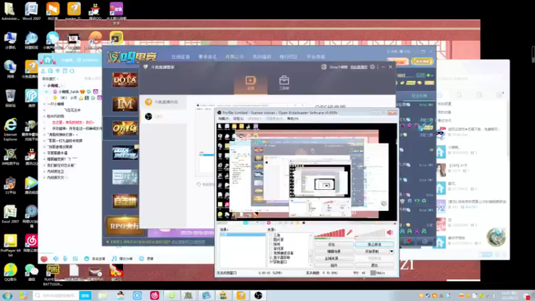Click the search magnifier icon in voice chat toolbar
The image size is (535, 301).
click(x=72, y=71)
